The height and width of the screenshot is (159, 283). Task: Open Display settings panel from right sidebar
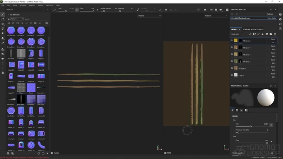[280, 15]
